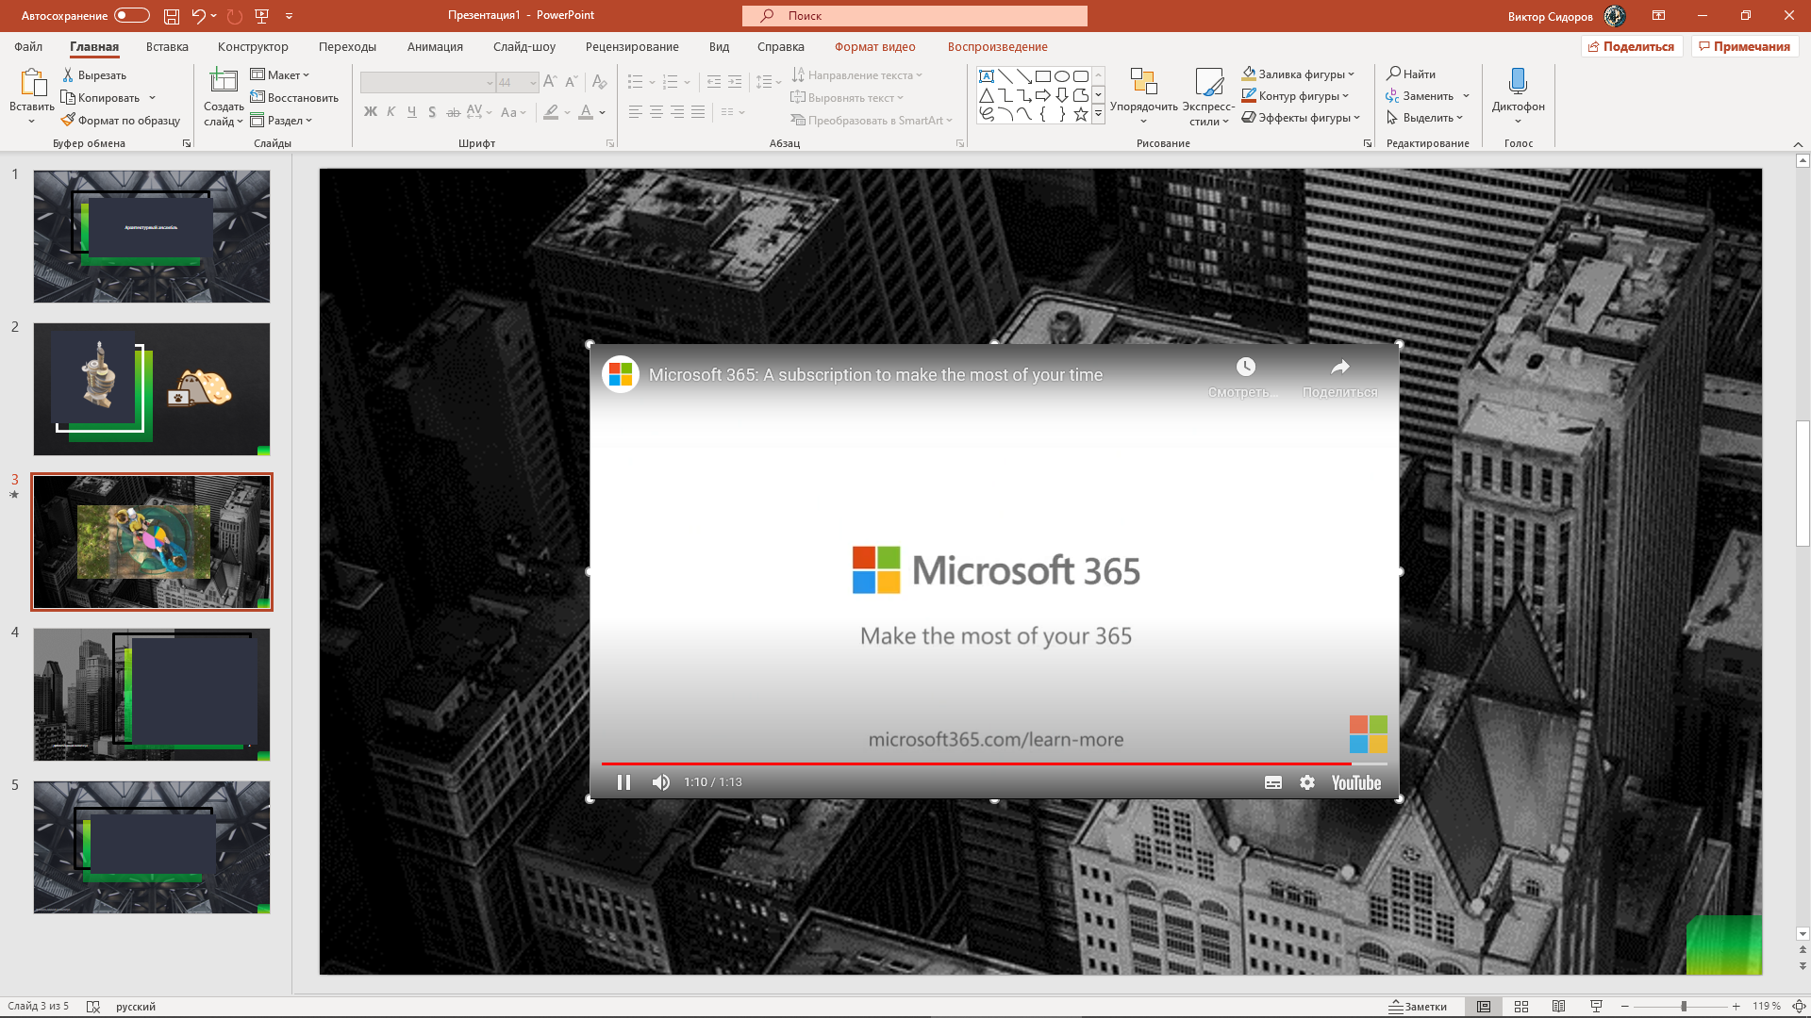
Task: Toggle subtitles icon in video player
Action: pos(1273,782)
